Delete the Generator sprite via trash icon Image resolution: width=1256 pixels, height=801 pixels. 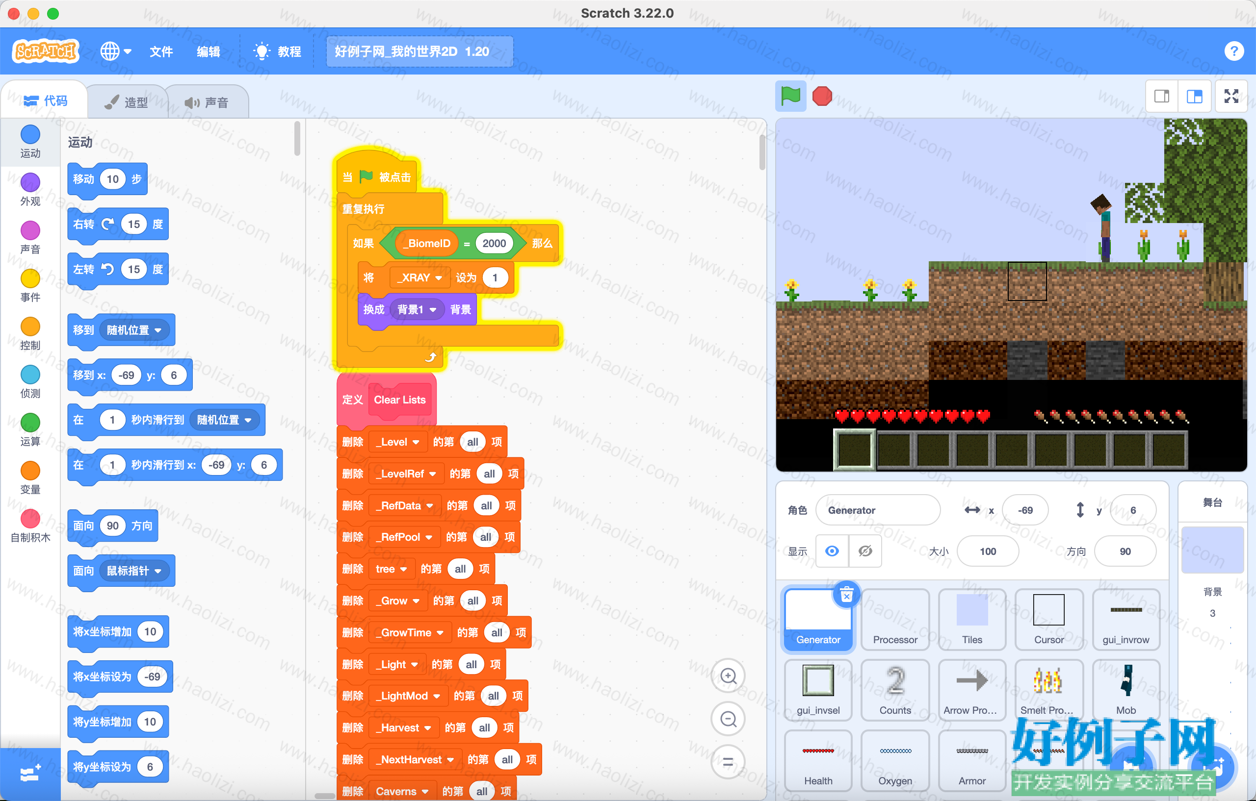[846, 595]
